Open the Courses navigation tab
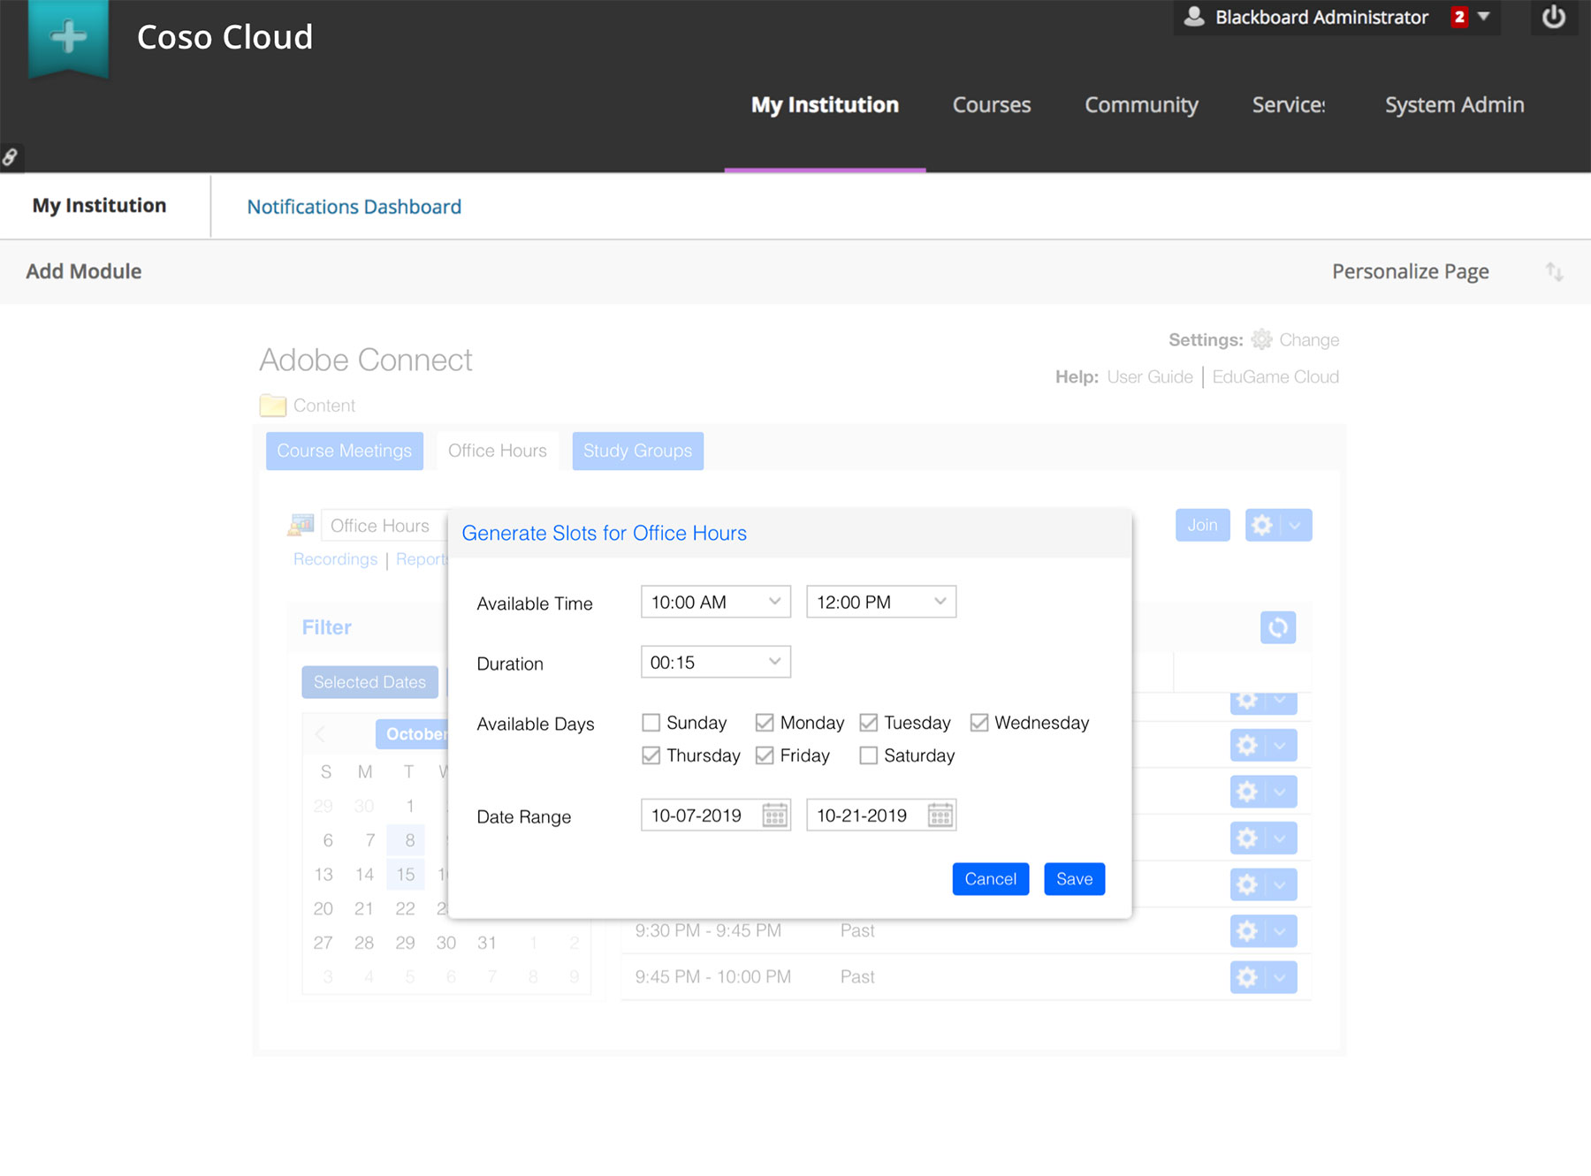1591x1176 pixels. tap(992, 105)
